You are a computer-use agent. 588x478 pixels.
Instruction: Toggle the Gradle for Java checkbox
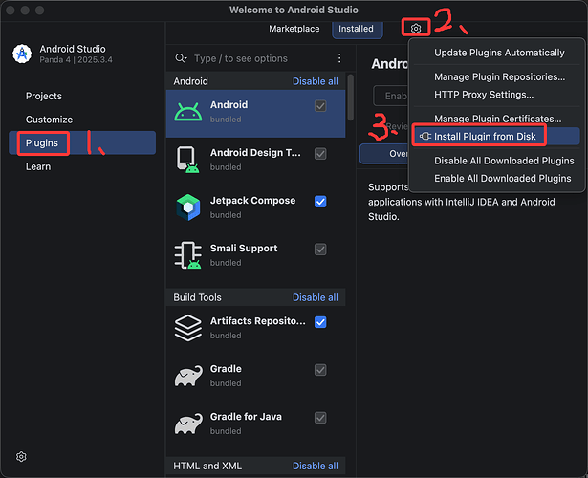tap(320, 418)
